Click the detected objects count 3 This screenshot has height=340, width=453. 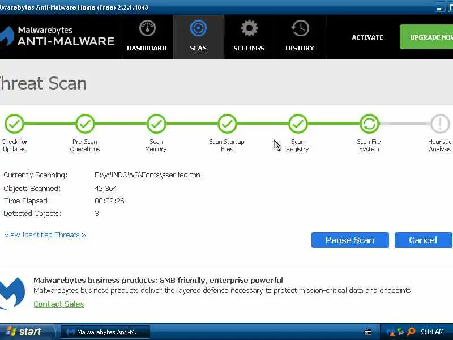(x=97, y=214)
